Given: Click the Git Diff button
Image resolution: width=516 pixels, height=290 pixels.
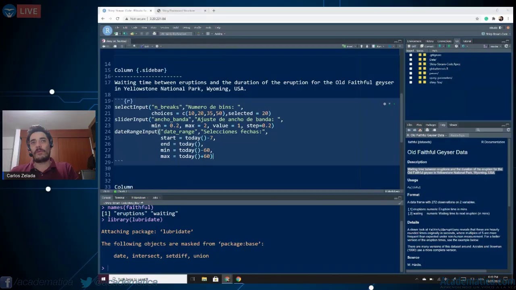Looking at the screenshot, I should pyautogui.click(x=413, y=46).
